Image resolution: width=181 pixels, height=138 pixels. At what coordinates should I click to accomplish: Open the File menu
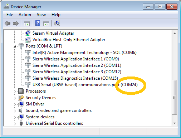[10, 15]
